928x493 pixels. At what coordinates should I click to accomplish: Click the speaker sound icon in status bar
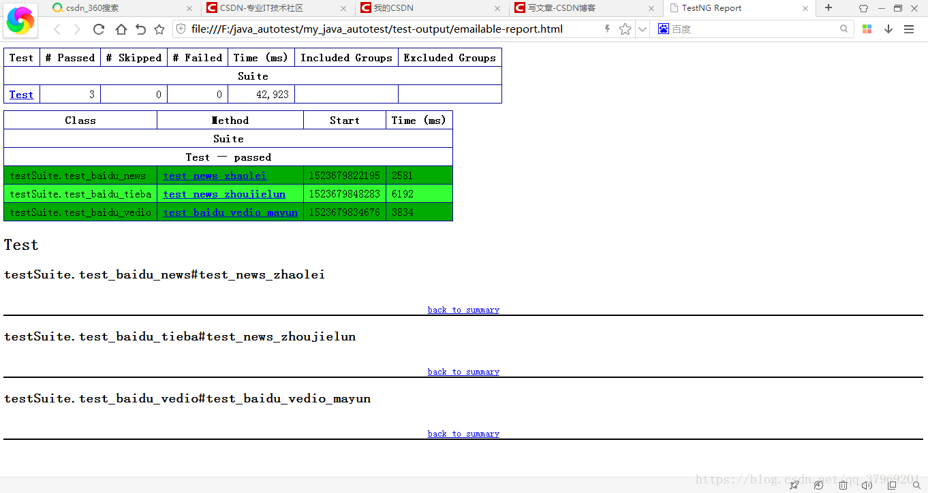click(867, 485)
